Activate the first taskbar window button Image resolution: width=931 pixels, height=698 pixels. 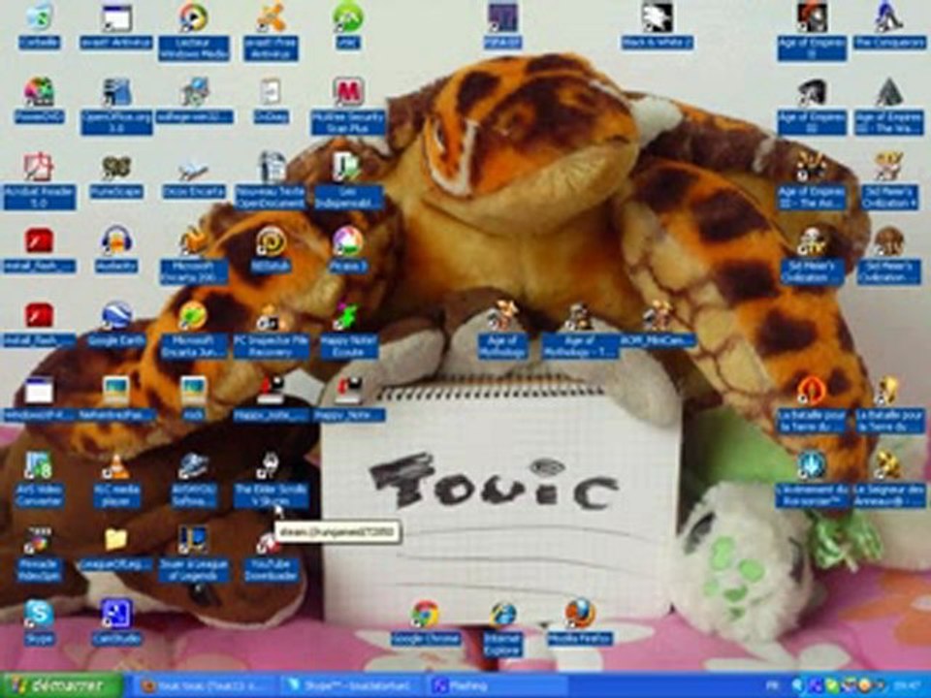pyautogui.click(x=206, y=686)
